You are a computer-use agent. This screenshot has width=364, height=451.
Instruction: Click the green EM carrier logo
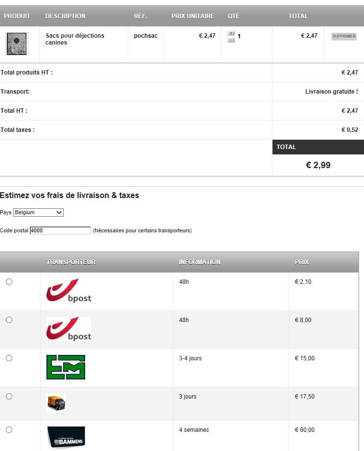coord(66,367)
